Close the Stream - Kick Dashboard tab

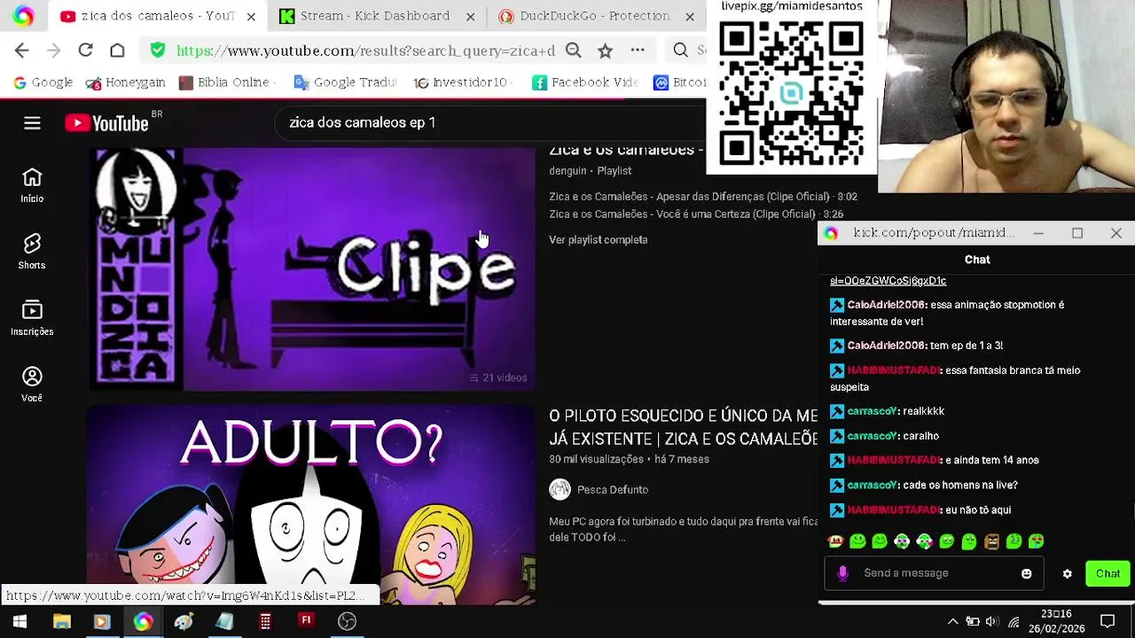[x=471, y=16]
